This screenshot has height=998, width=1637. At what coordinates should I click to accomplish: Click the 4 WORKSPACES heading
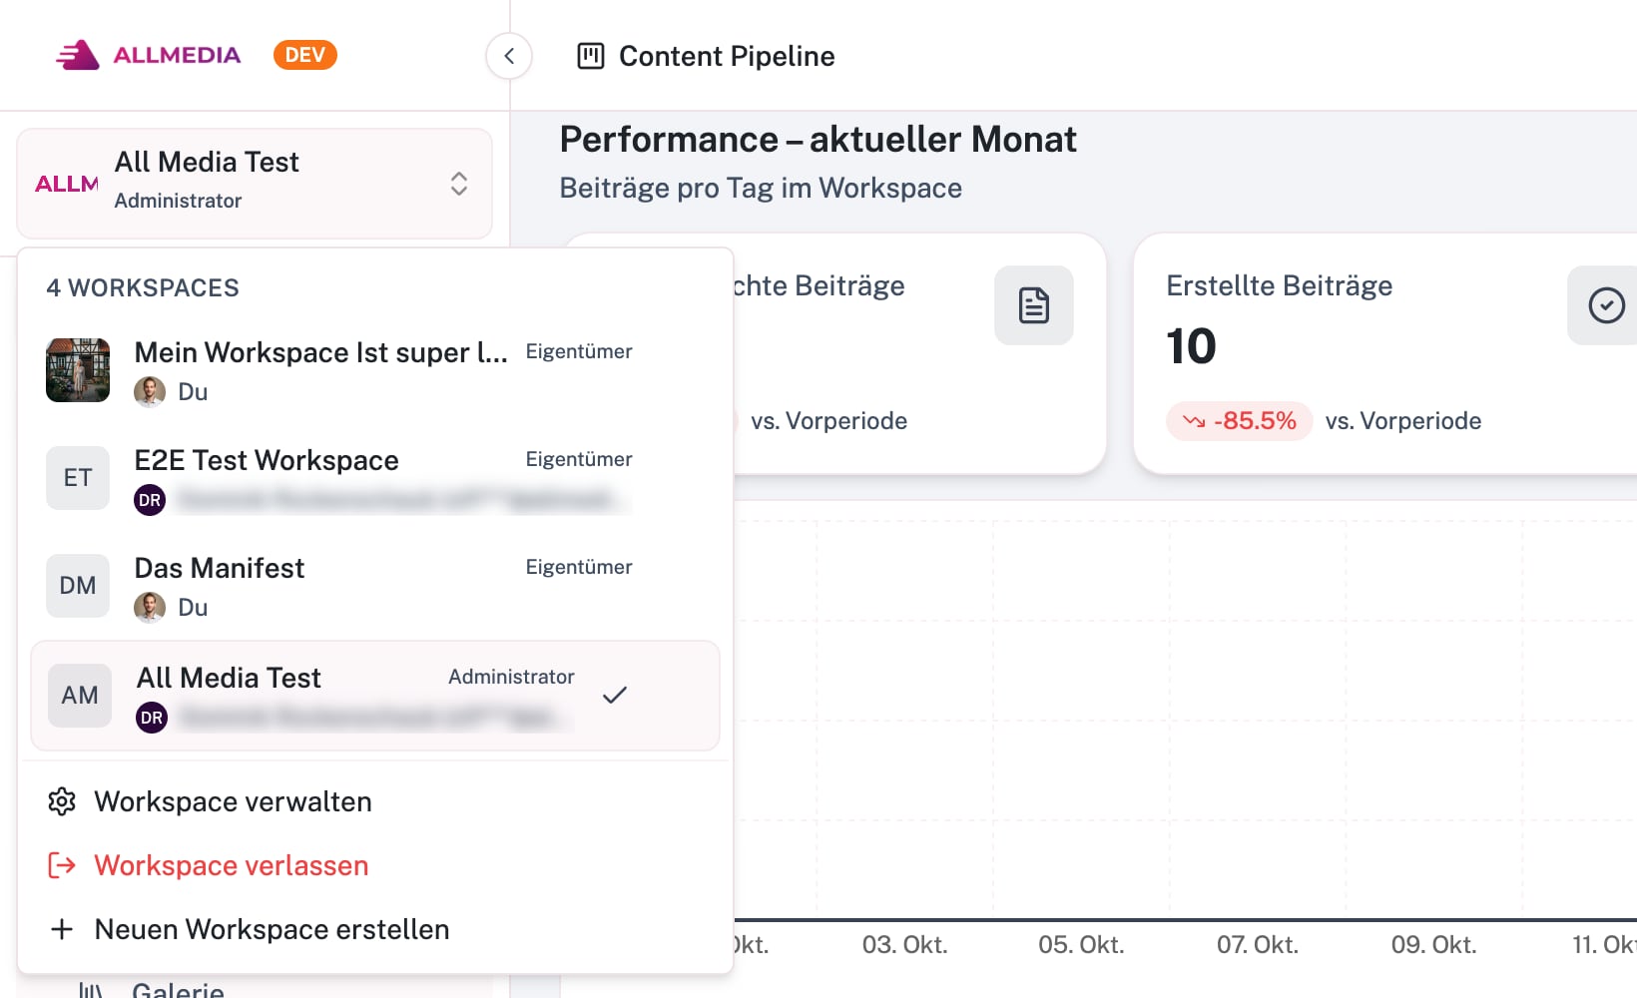tap(143, 287)
